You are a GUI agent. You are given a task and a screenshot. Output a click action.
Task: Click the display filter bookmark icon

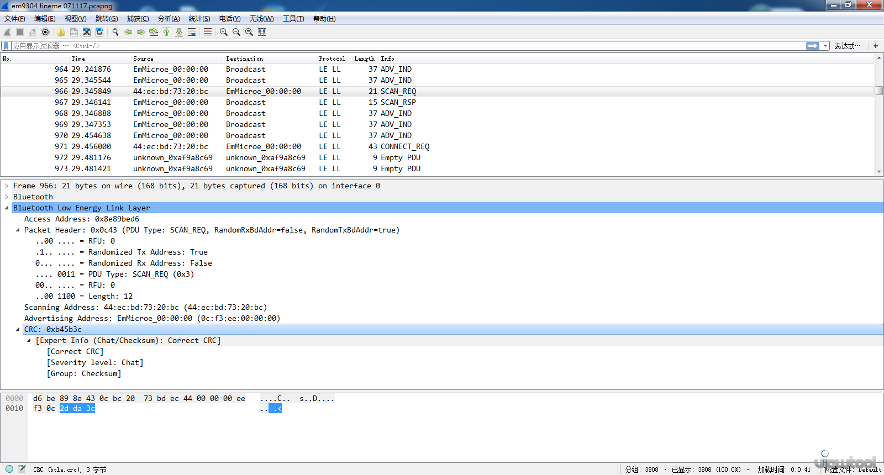tap(6, 46)
